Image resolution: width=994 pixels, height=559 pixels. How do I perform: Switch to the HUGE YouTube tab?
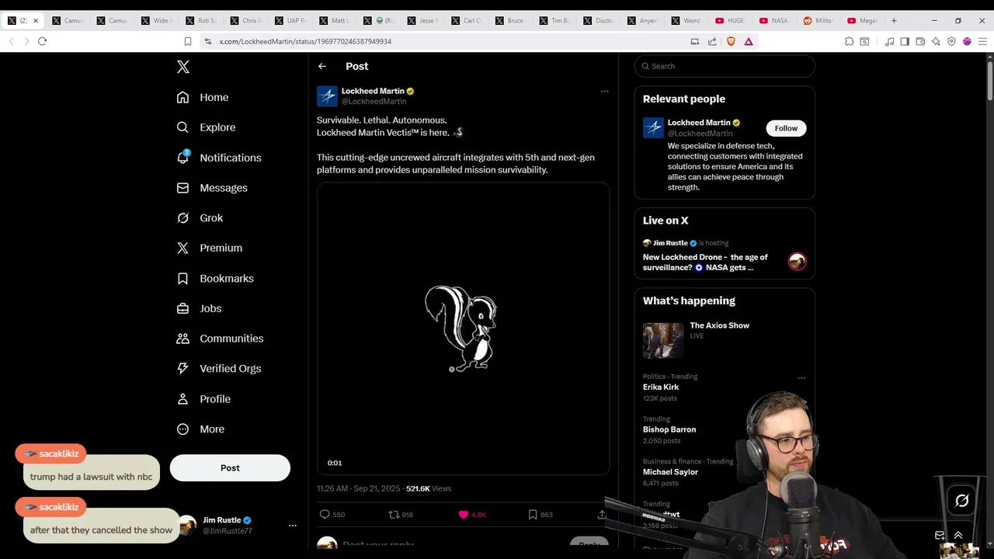coord(731,20)
